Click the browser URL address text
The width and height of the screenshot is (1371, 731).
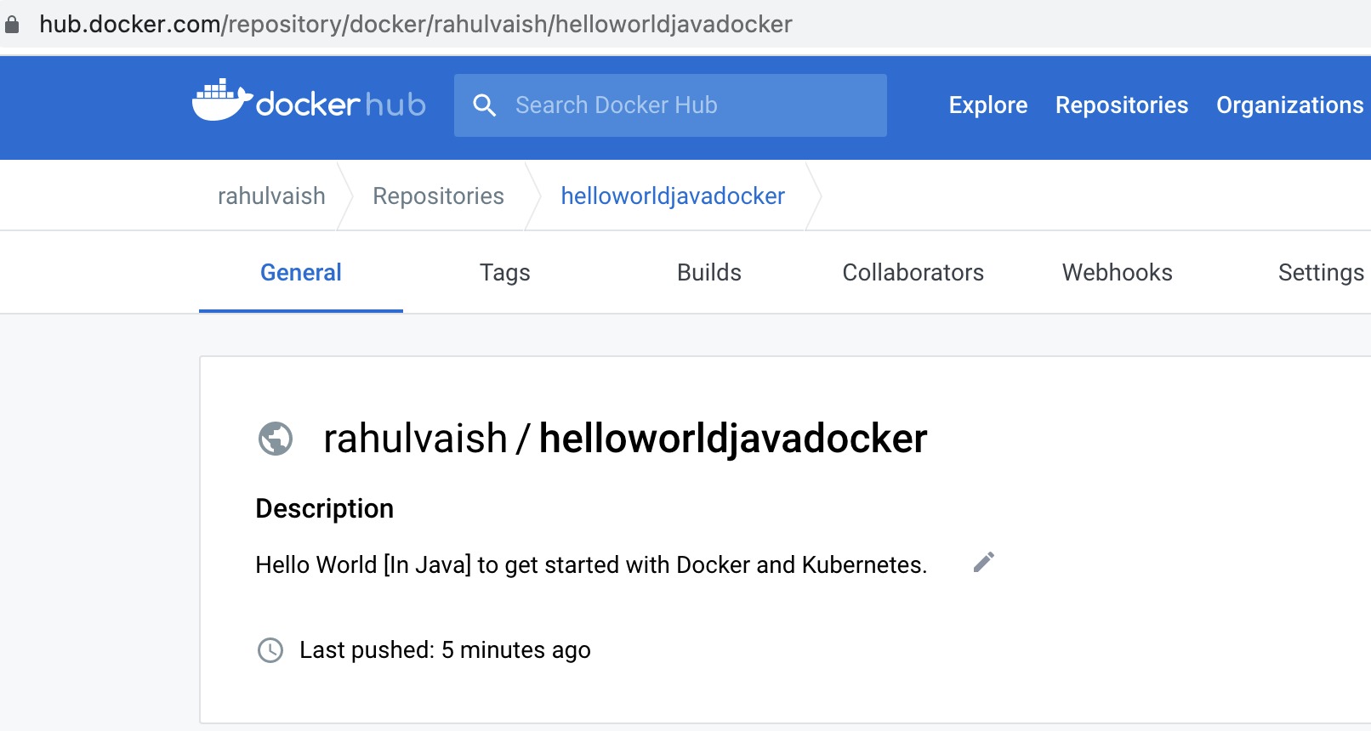click(416, 25)
